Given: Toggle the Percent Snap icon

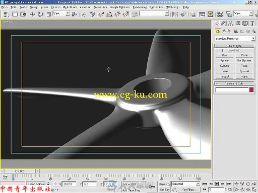Looking at the screenshot, I should tap(117, 15).
